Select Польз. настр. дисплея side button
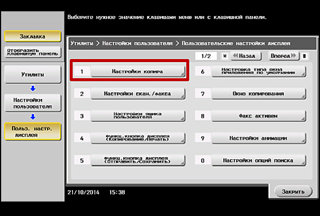The height and width of the screenshot is (216, 320). click(32, 132)
